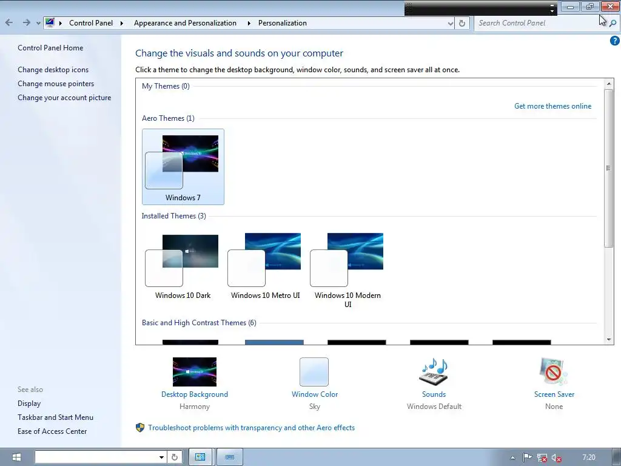Apply the Windows 10 Metro UI theme

(266, 266)
